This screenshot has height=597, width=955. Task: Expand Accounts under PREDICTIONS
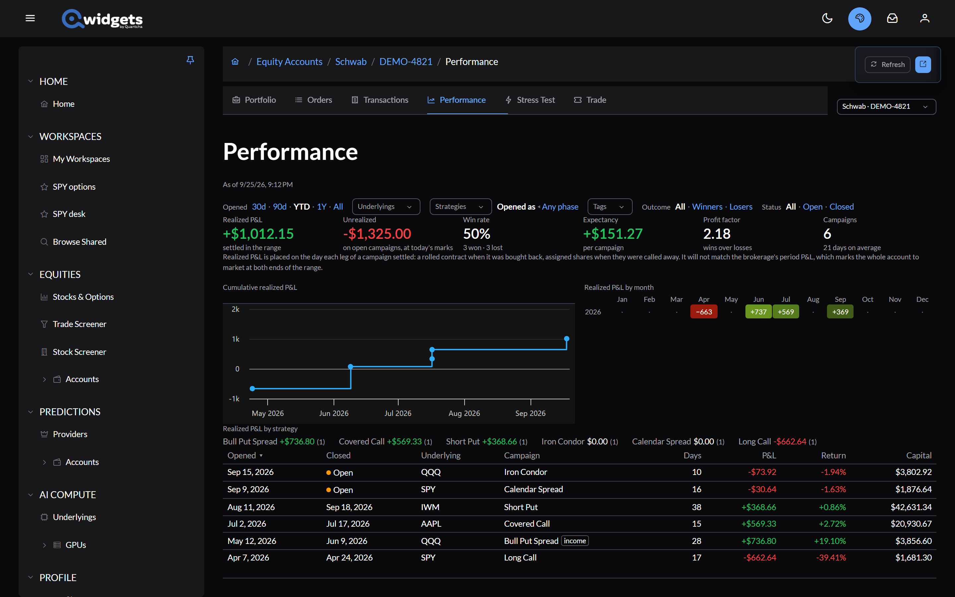(x=44, y=462)
